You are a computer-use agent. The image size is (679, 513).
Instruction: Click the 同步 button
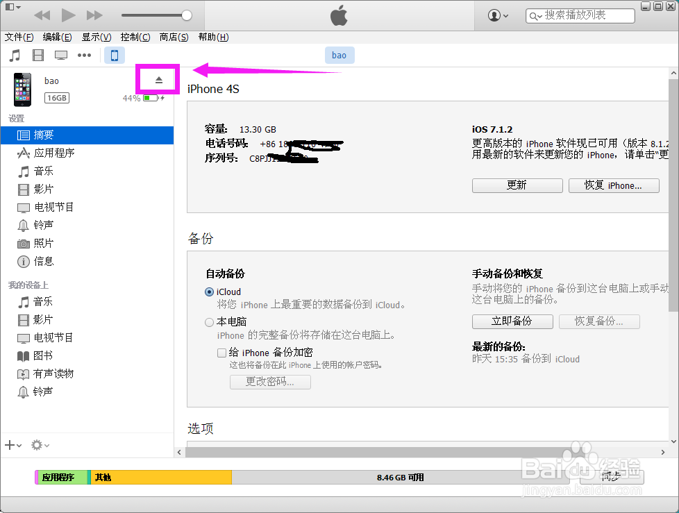[612, 477]
